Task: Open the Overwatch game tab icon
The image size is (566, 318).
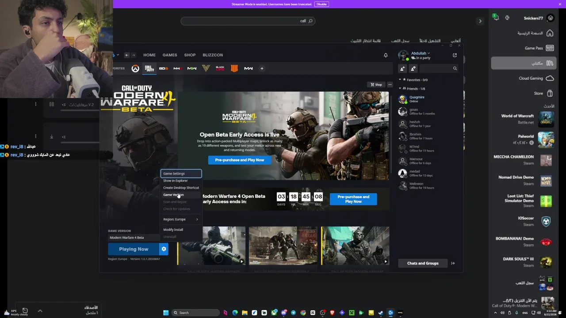Action: click(135, 68)
